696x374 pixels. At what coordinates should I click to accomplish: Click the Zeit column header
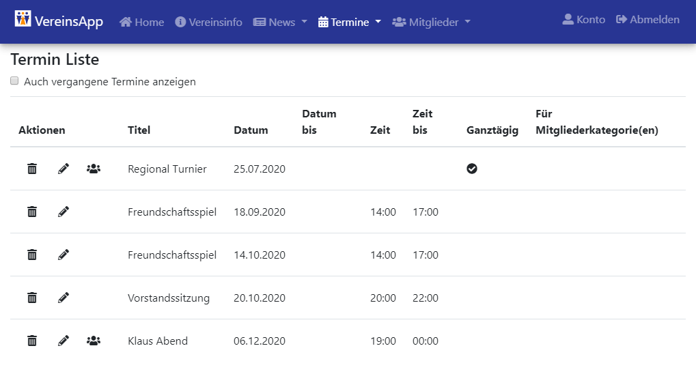[380, 130]
